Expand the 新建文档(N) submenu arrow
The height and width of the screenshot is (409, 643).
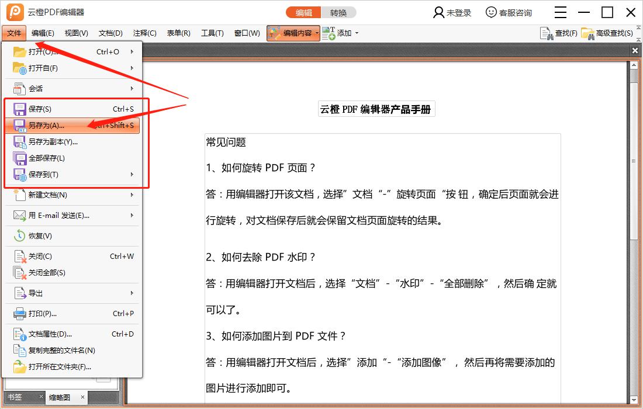pos(132,195)
